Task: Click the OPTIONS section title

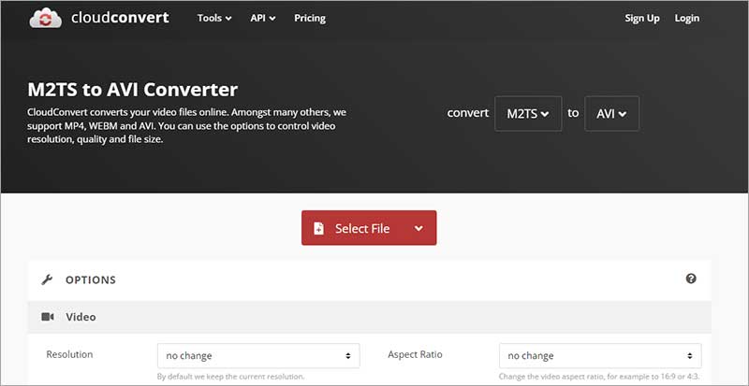Action: coord(90,280)
